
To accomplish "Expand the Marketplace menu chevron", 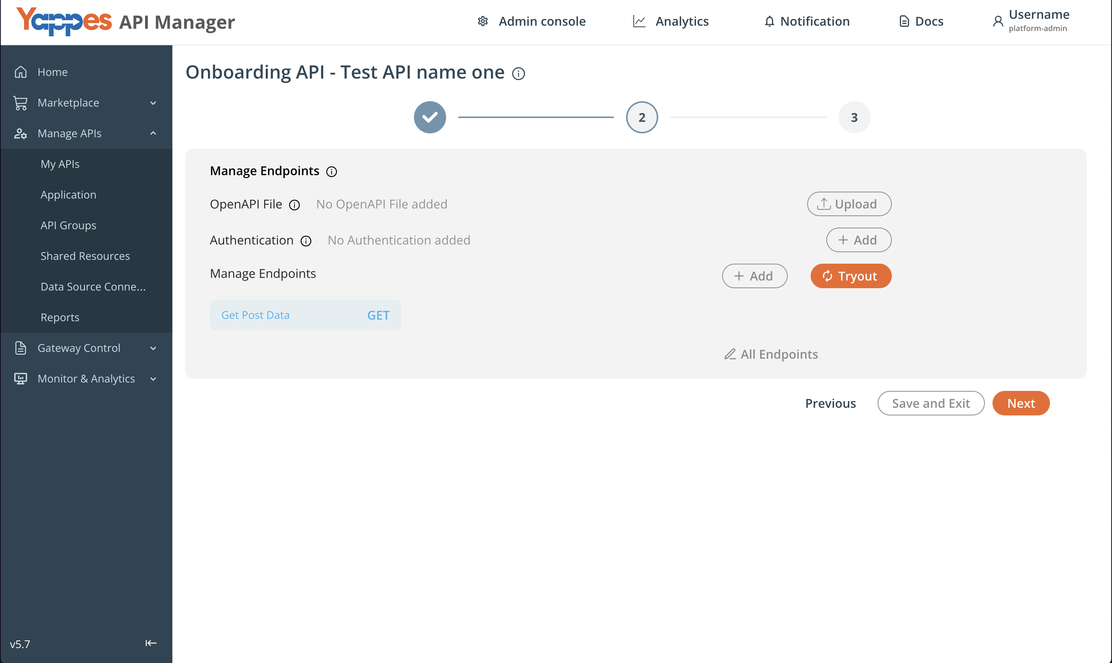I will [153, 103].
